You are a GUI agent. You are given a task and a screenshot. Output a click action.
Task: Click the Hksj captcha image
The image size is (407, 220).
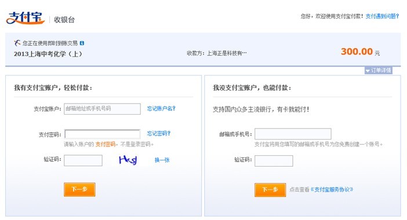point(128,160)
